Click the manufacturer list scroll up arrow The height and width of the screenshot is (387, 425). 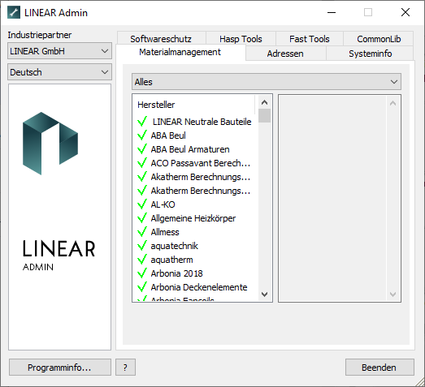point(265,102)
